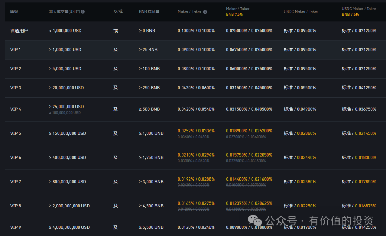Click discounted fee 0.012375% / 0.020625%
This screenshot has height=236, width=386.
point(249,203)
